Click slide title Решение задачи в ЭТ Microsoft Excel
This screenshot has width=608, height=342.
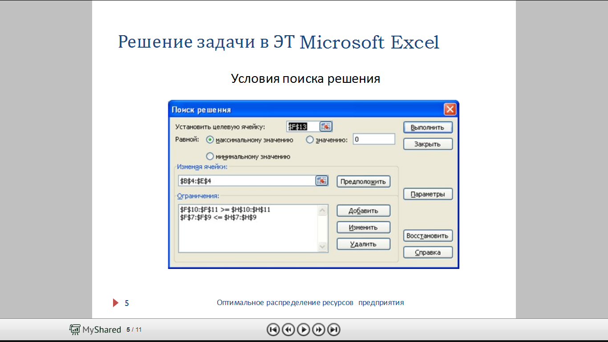(279, 42)
